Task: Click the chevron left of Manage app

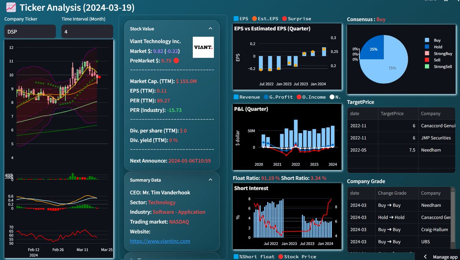Action: pos(425,257)
